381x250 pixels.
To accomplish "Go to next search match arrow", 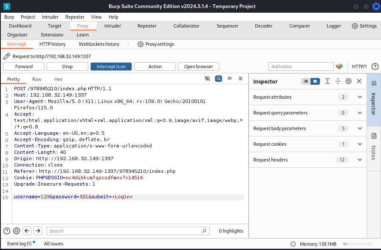I will coord(38,231).
